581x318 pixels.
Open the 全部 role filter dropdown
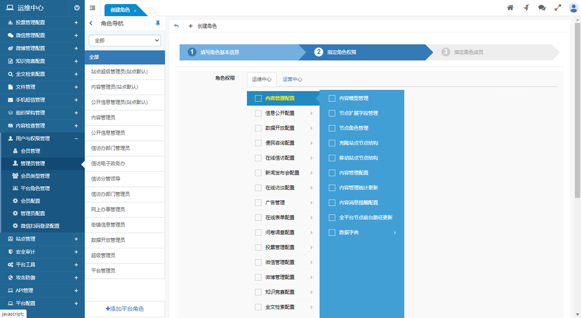[x=124, y=41]
